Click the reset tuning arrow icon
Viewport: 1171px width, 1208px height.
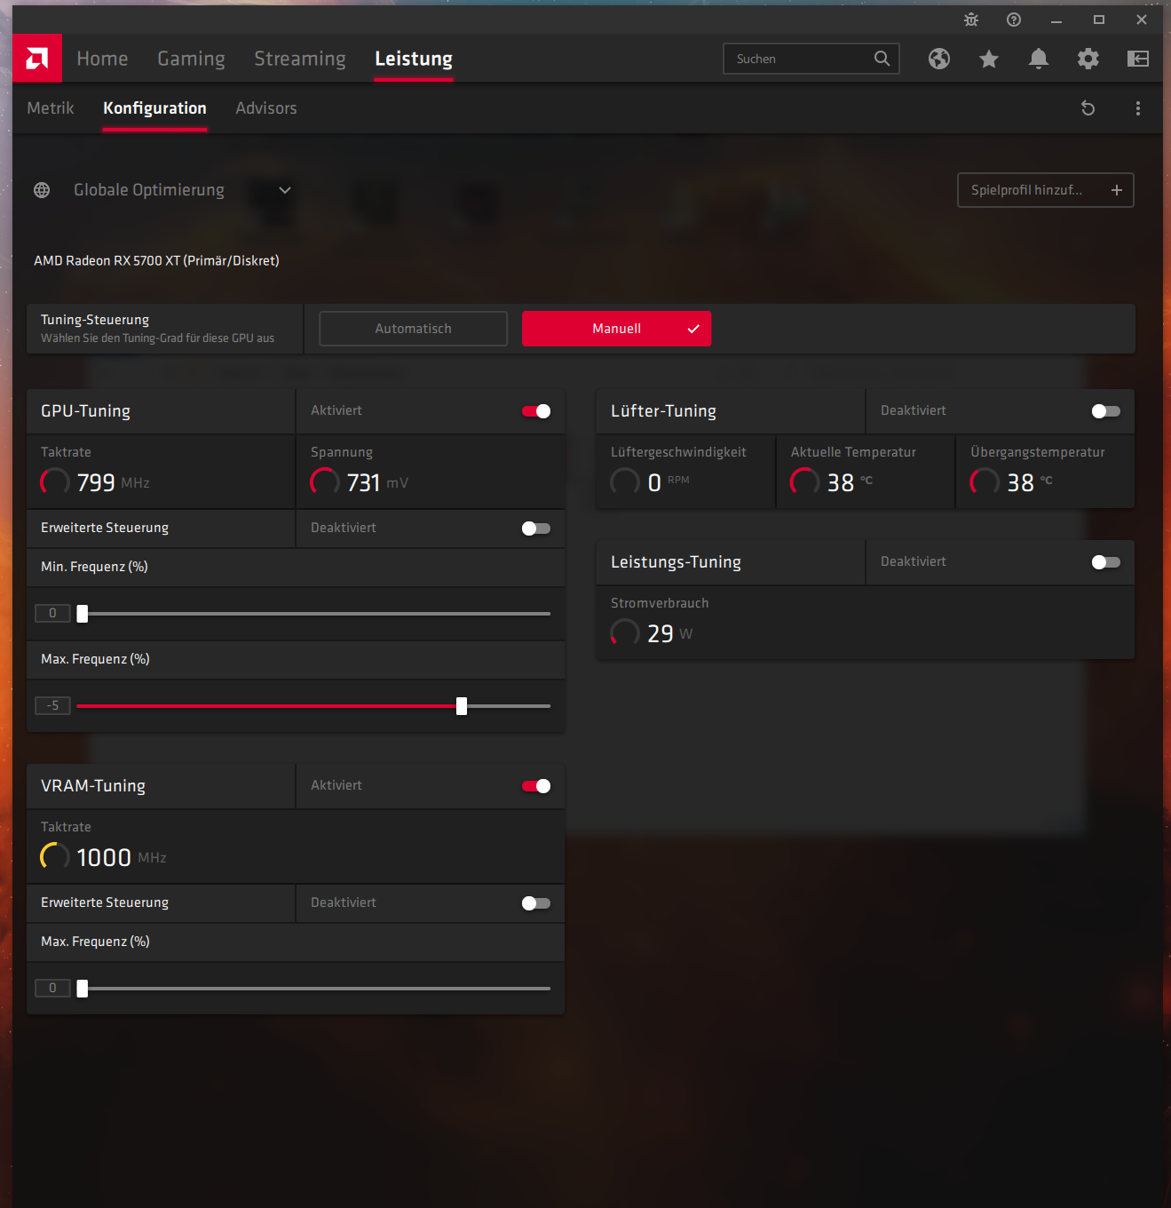coord(1088,108)
